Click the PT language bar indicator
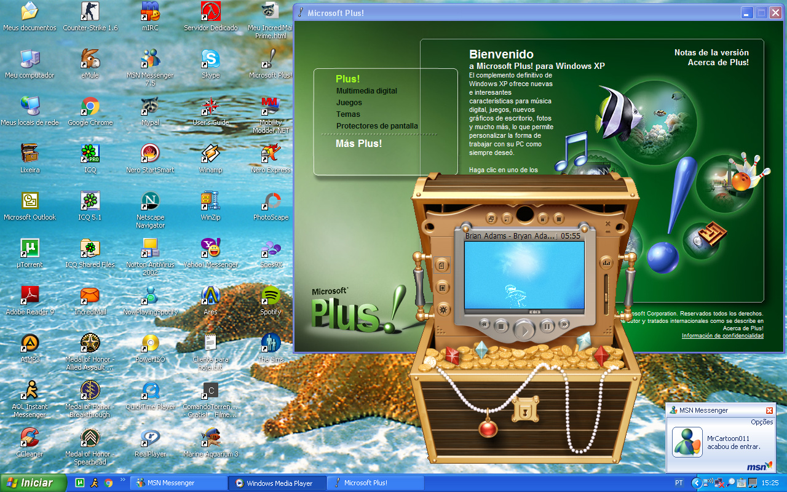This screenshot has width=787, height=492. (x=679, y=483)
